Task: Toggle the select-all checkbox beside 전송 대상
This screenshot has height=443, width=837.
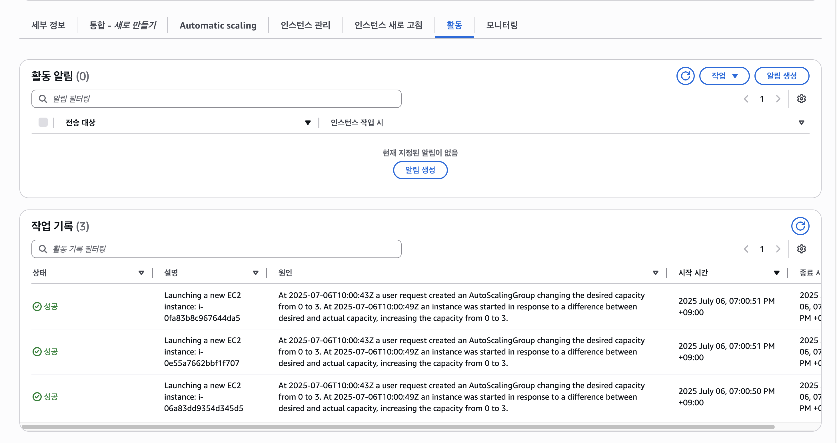Action: (43, 122)
